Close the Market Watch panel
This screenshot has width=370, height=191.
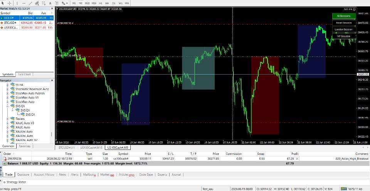pyautogui.click(x=52, y=8)
